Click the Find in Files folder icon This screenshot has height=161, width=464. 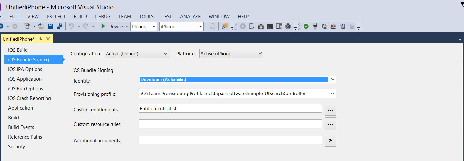click(x=225, y=26)
